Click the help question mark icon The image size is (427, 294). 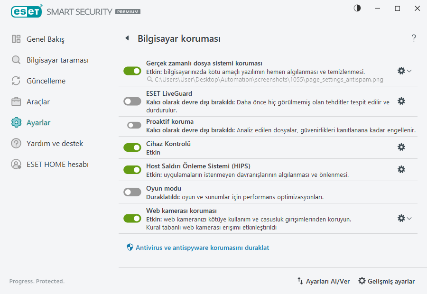click(413, 38)
